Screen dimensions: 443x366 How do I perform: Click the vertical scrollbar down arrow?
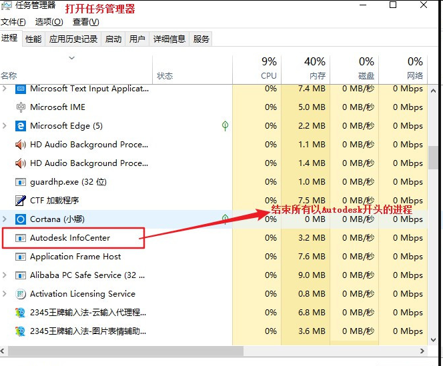click(x=433, y=339)
